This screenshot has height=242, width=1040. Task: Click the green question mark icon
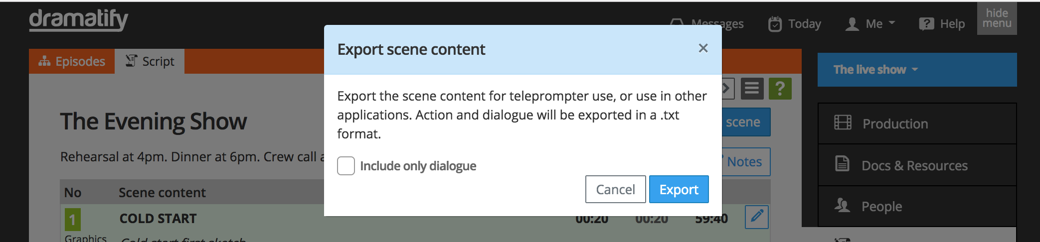[780, 89]
